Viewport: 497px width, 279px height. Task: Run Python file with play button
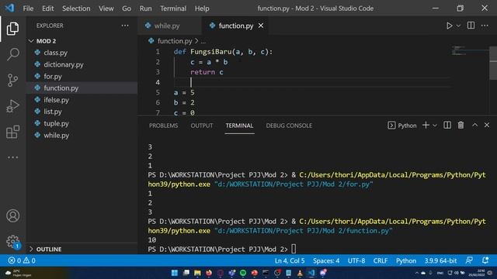tap(449, 26)
